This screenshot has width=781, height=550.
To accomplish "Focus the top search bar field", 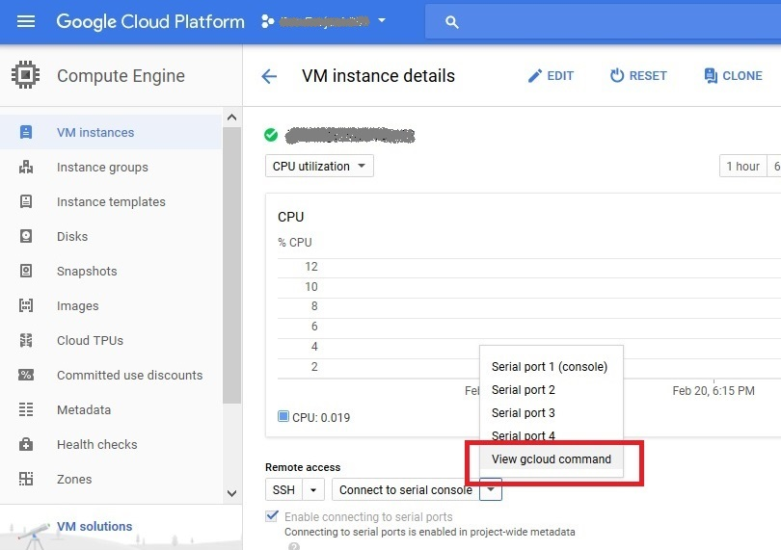I will [x=603, y=22].
